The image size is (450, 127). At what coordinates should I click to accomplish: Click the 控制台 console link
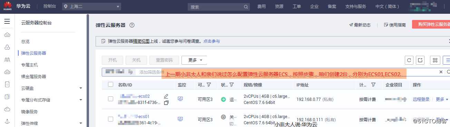point(50,7)
